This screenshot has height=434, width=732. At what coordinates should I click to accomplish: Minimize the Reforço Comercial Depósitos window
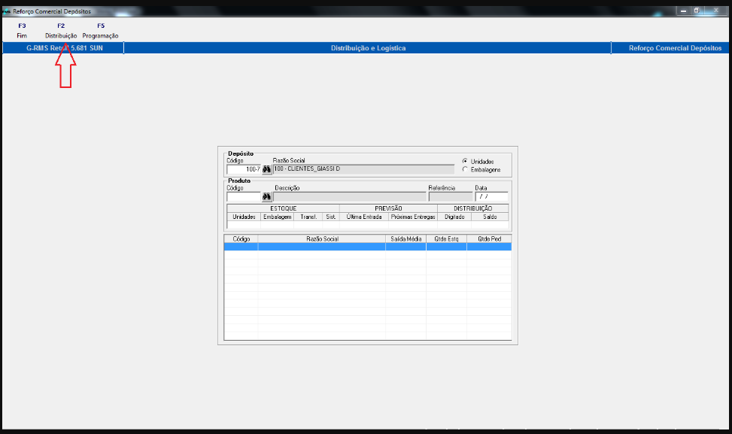[683, 11]
